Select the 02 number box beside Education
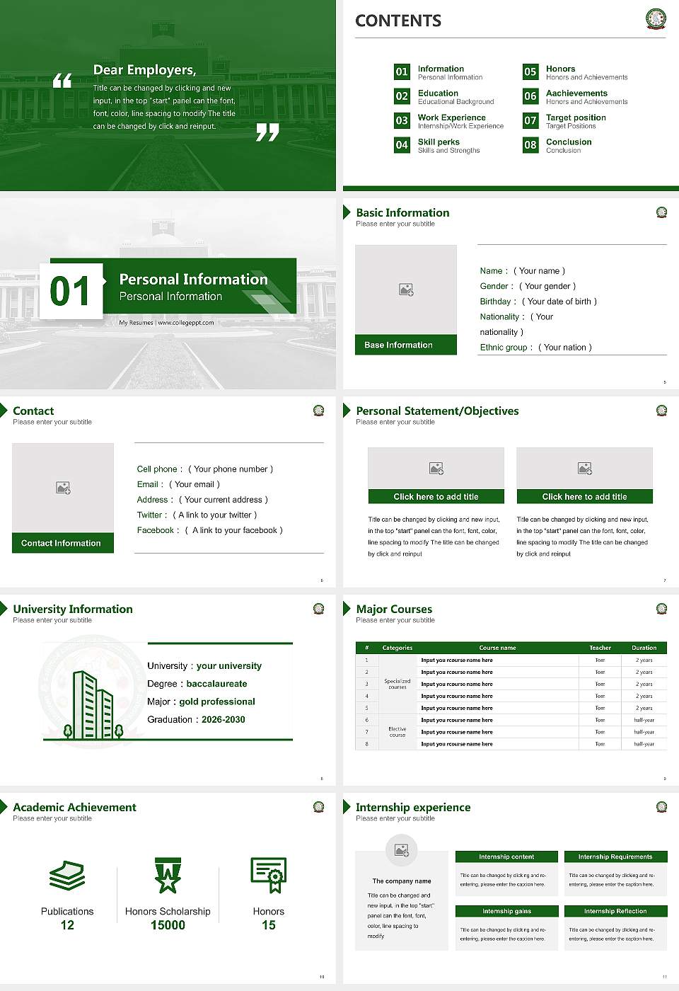 coord(402,96)
